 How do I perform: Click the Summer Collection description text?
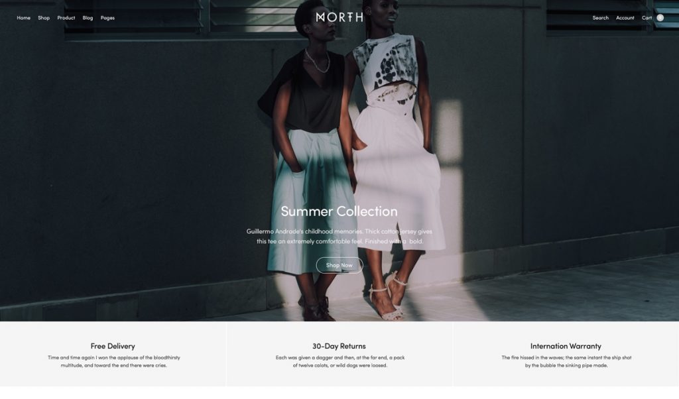pyautogui.click(x=339, y=236)
